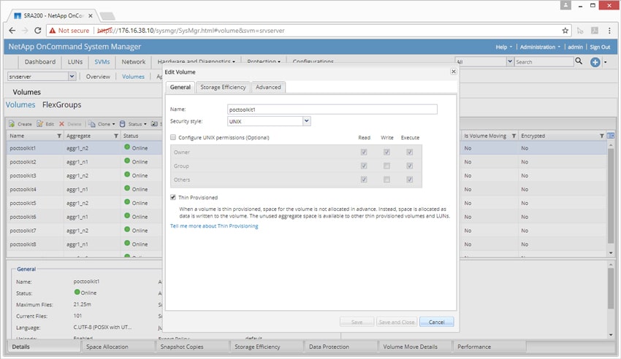621x359 pixels.
Task: Switch to the Advanced dialog tab
Action: (268, 87)
